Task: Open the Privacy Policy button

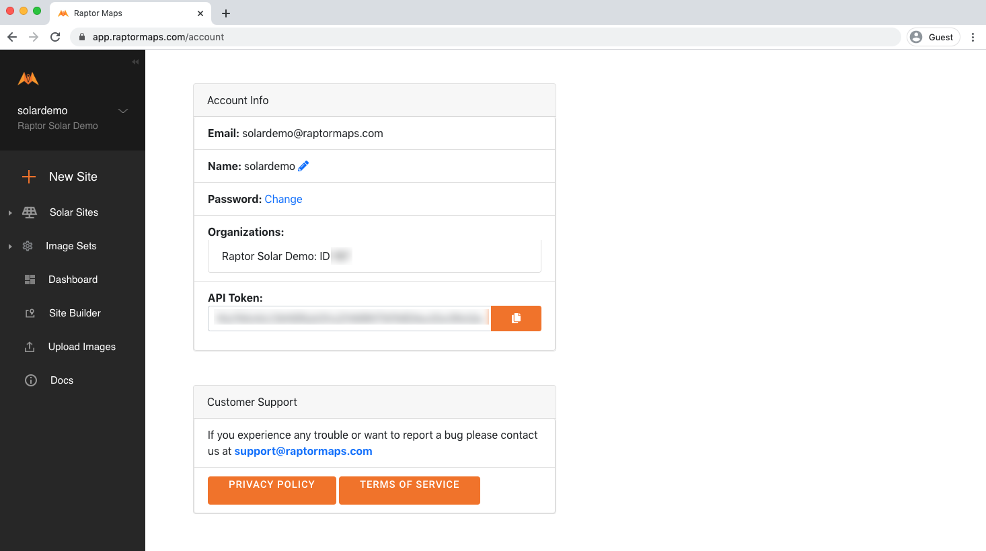Action: pos(272,490)
